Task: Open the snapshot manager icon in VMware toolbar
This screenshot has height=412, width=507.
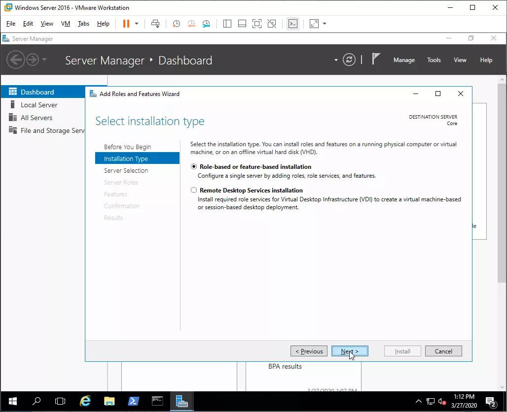Action: (x=206, y=24)
